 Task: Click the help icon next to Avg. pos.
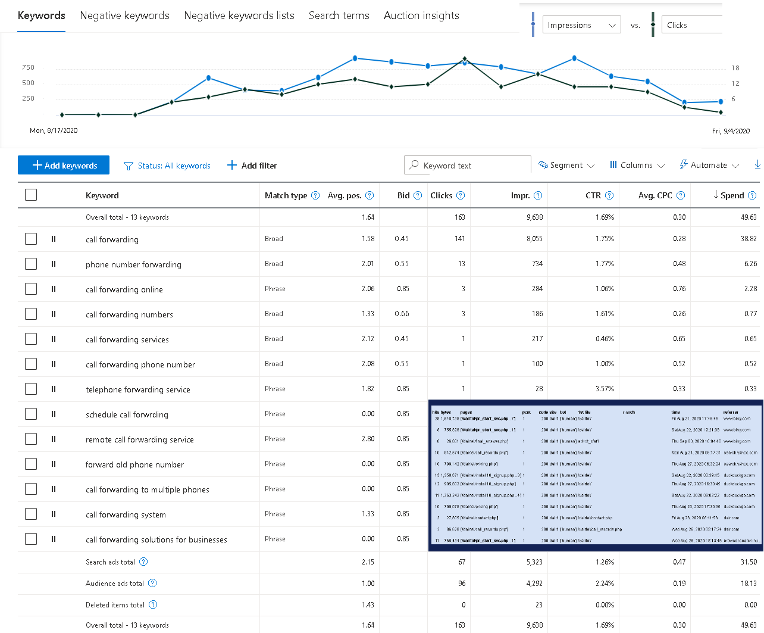[x=370, y=195]
